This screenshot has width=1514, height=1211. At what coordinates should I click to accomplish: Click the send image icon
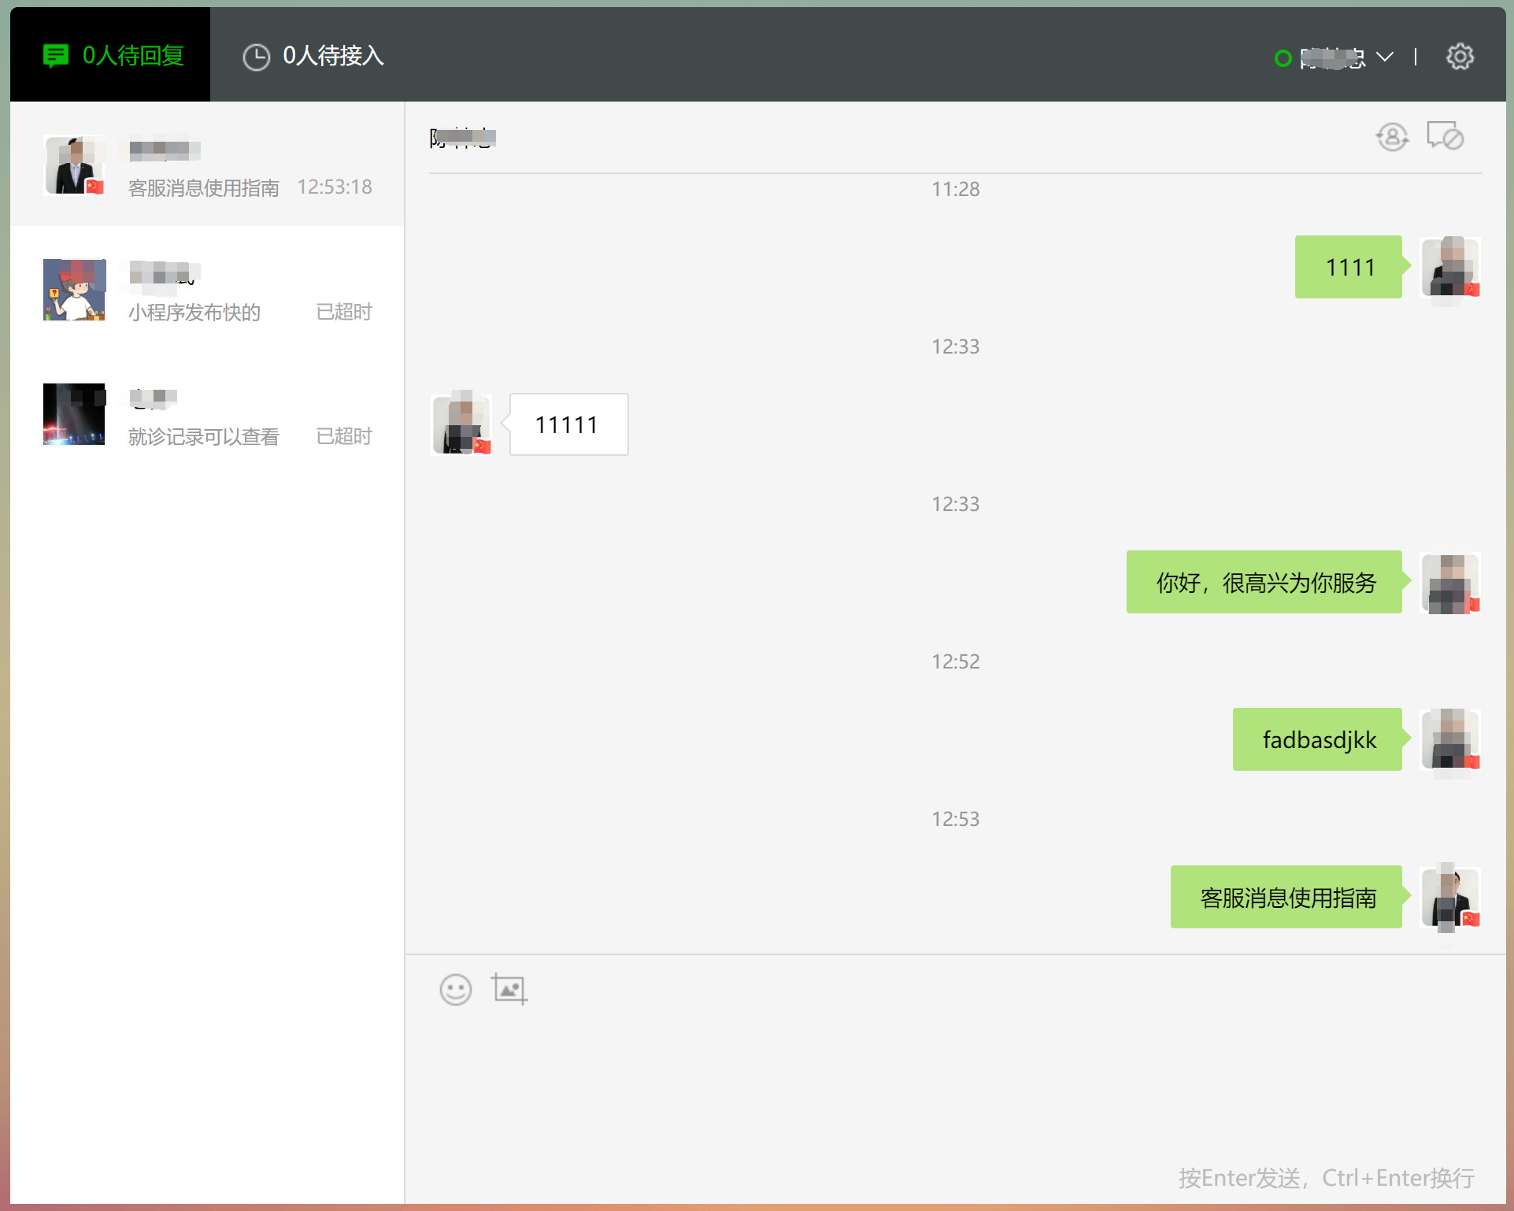coord(509,989)
